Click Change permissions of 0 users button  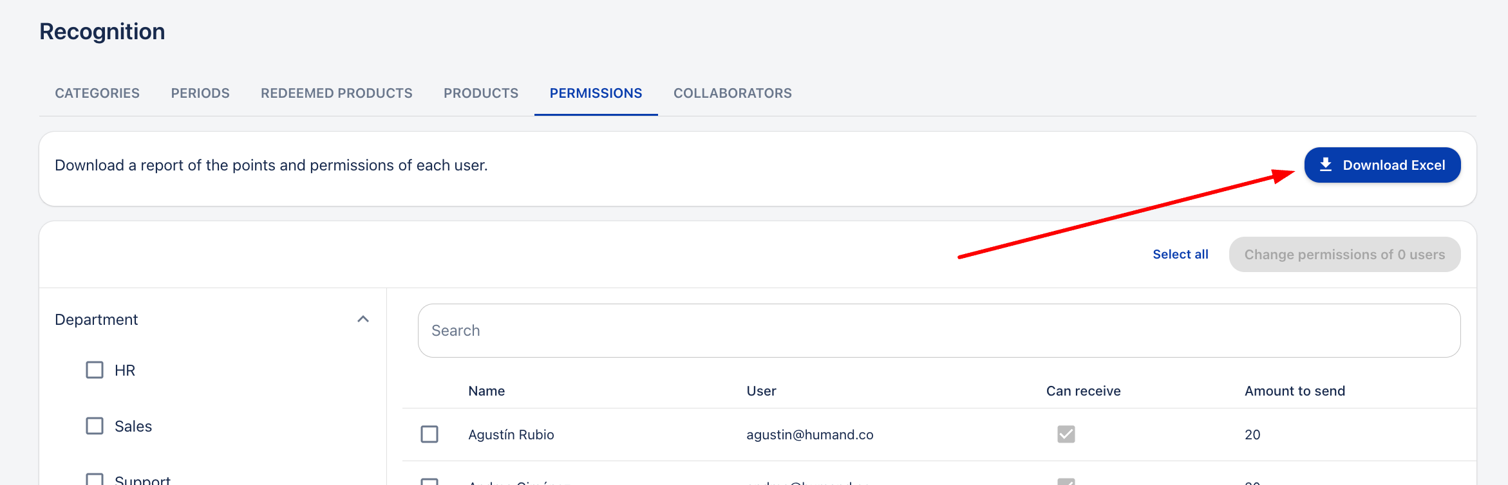[x=1344, y=254]
